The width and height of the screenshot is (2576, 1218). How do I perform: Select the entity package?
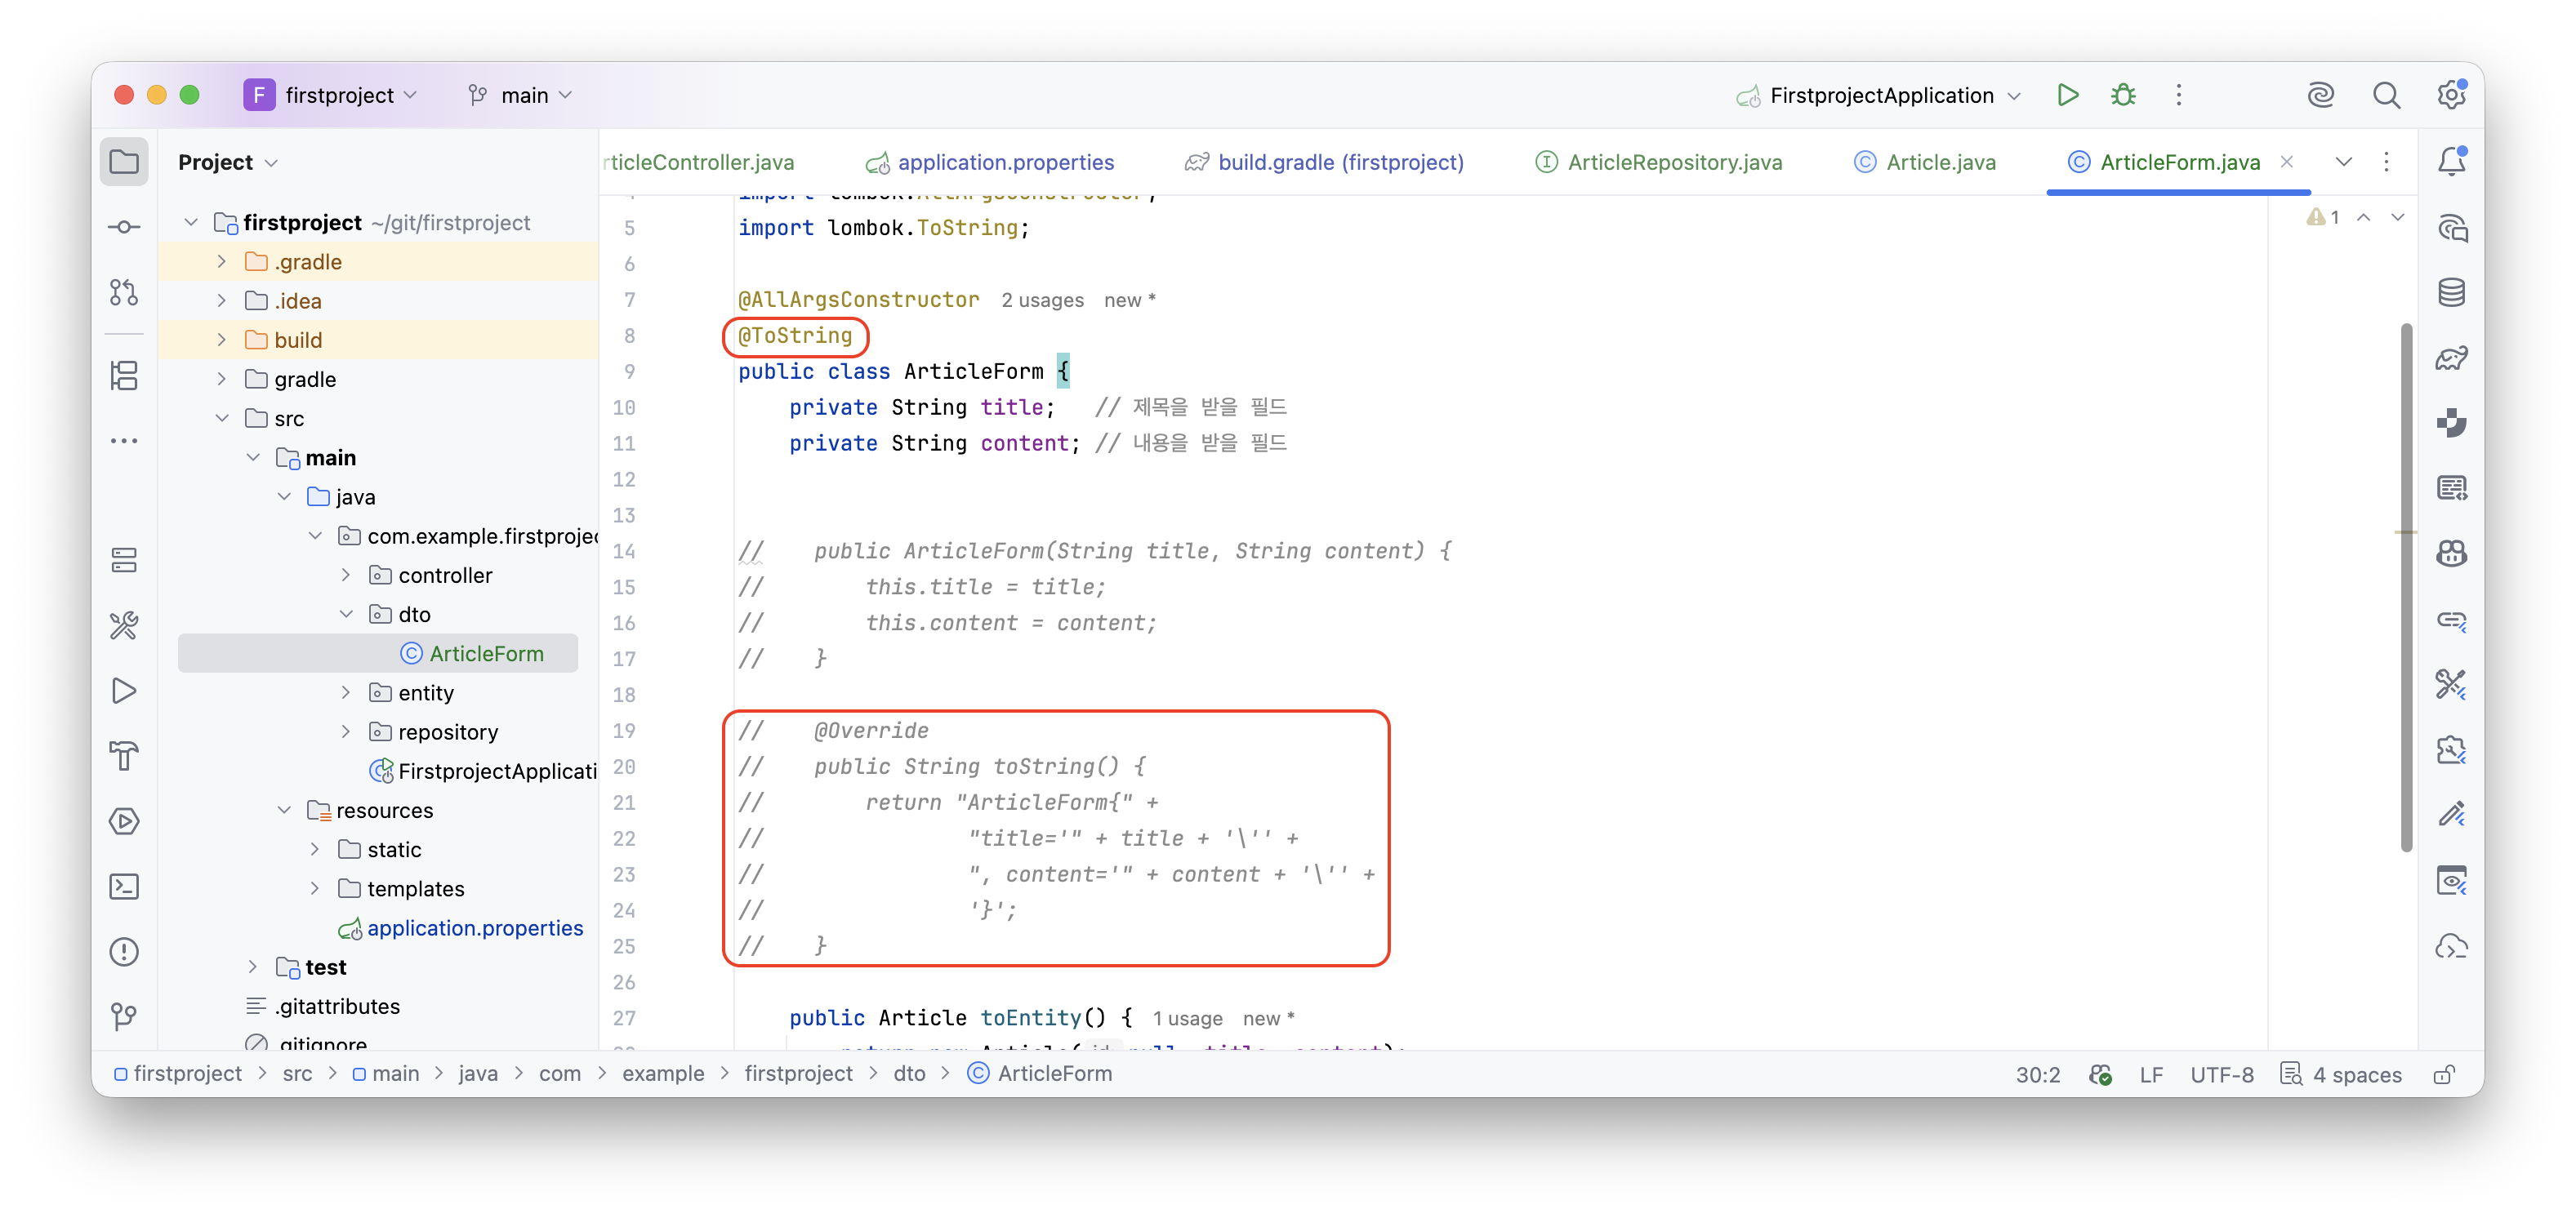point(410,692)
